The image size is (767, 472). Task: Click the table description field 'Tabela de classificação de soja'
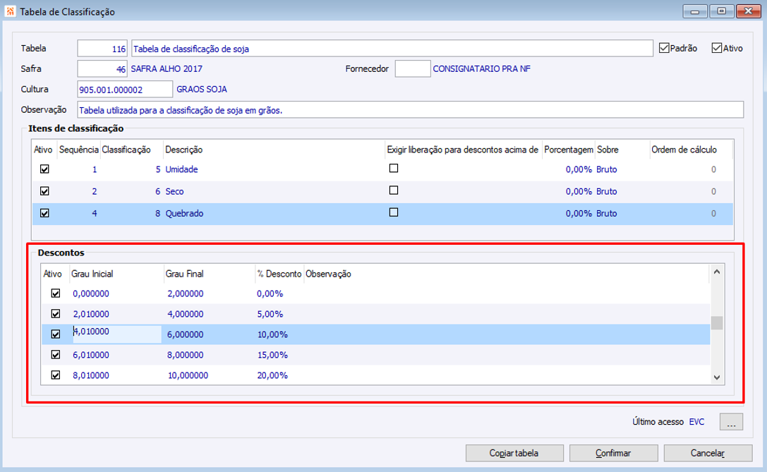coord(392,49)
